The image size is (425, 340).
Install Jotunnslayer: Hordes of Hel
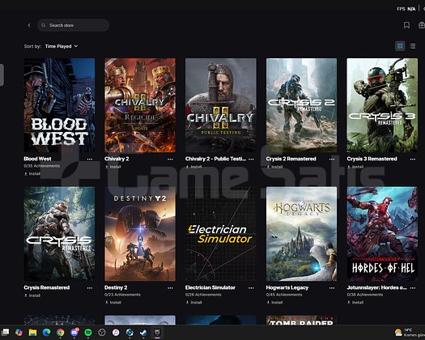(x=355, y=302)
